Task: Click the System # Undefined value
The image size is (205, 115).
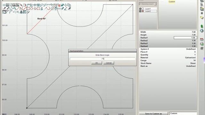Action: (191, 49)
